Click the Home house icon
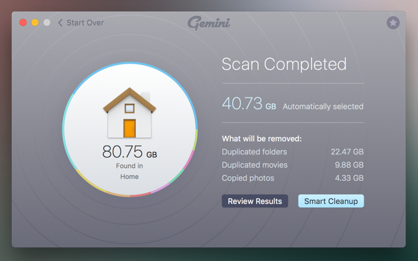 coord(129,113)
